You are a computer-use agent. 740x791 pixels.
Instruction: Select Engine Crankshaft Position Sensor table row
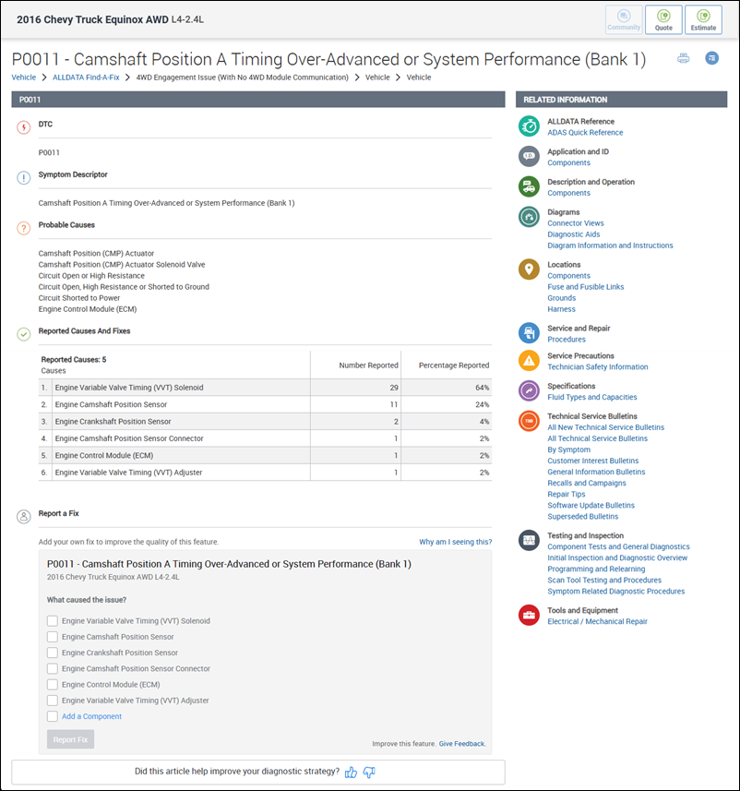[266, 421]
